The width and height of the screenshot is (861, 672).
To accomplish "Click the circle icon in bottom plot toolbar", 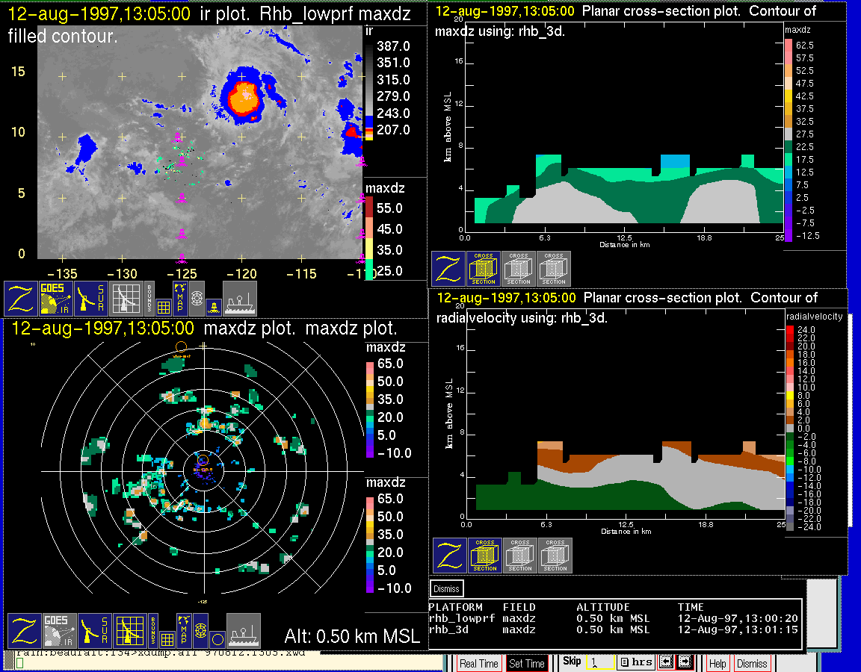I will click(216, 638).
